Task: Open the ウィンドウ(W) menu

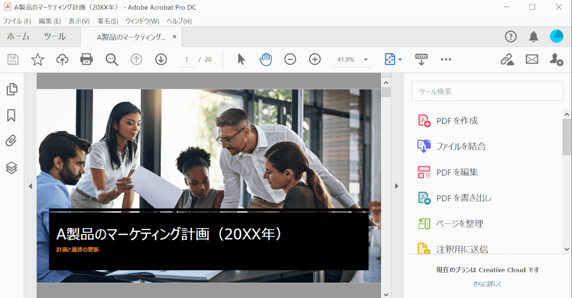Action: click(x=142, y=21)
